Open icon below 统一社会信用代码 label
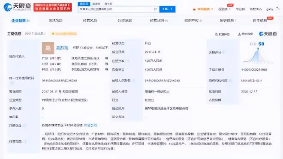 pyautogui.click(x=12, y=83)
